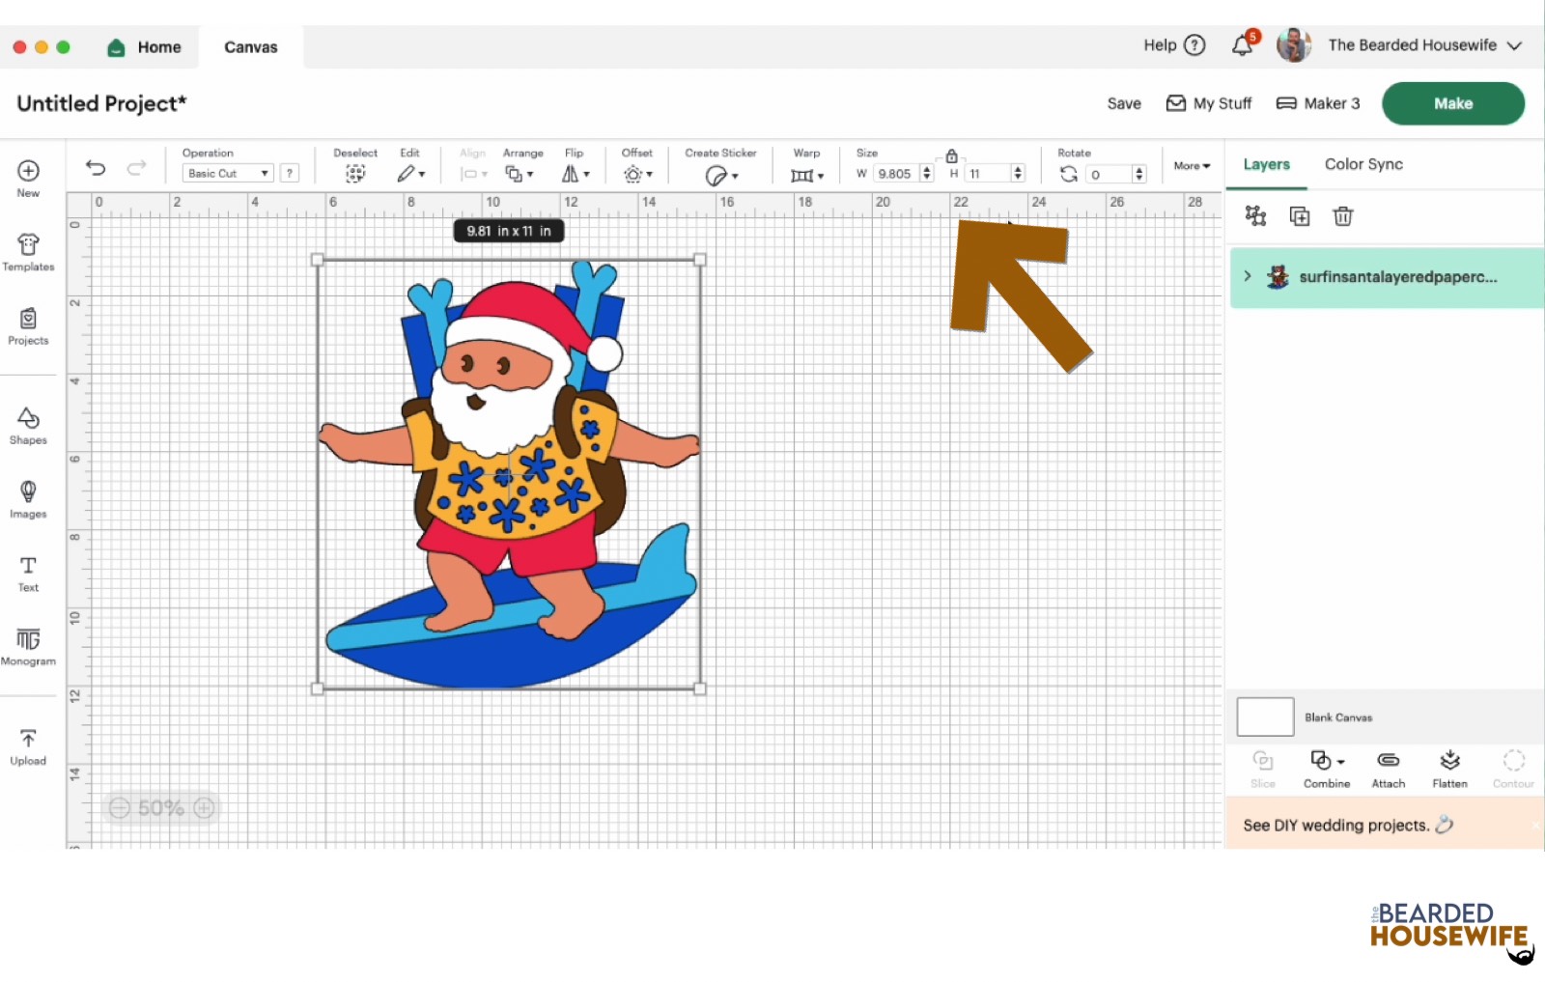Click the Delete layer trash icon
Screen dimensions: 1545x982
(x=1343, y=216)
